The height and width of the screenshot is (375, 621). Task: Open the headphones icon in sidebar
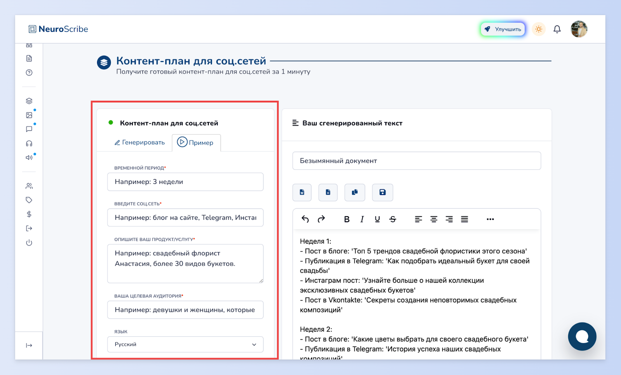29,143
